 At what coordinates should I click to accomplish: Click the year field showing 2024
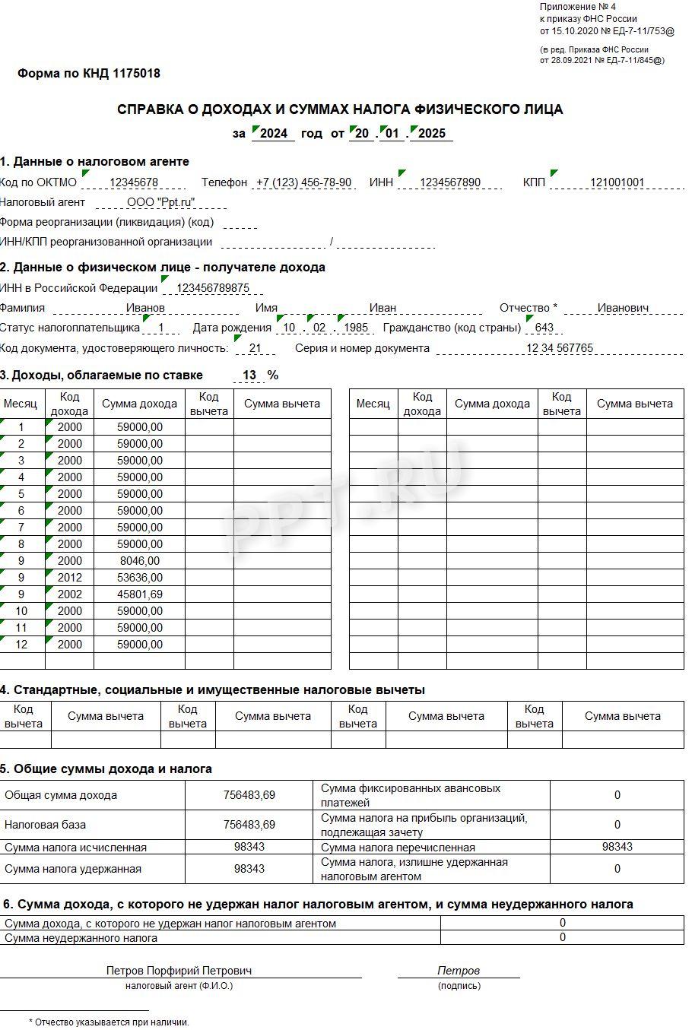coord(274,134)
